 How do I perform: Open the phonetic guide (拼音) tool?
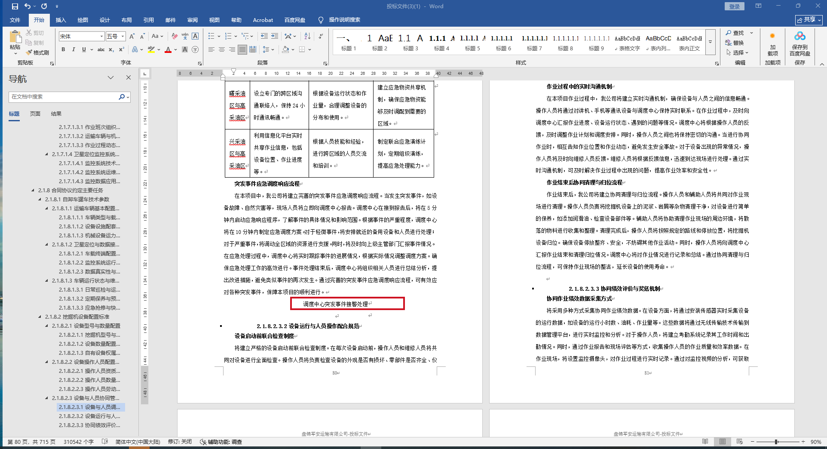click(x=185, y=37)
